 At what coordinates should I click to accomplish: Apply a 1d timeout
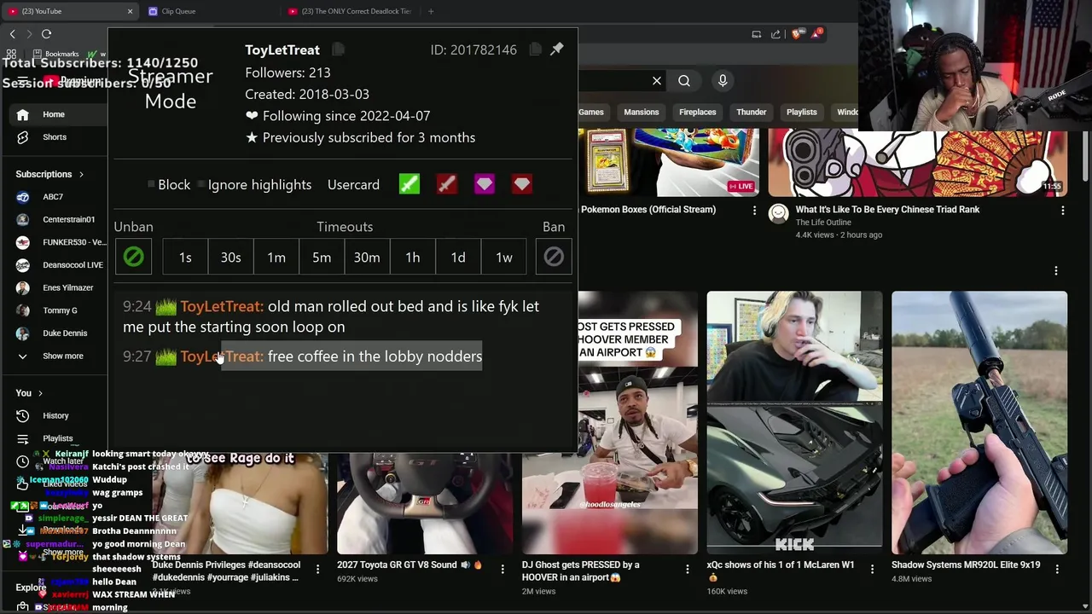coord(458,257)
